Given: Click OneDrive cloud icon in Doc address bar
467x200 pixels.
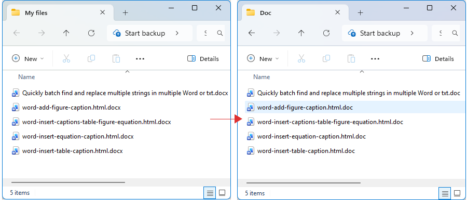Looking at the screenshot, I should (352, 33).
